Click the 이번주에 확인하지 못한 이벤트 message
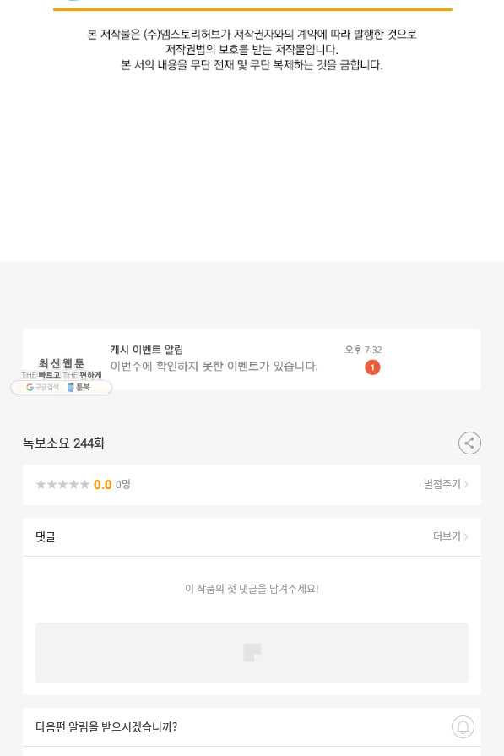504x756 pixels. pos(214,367)
